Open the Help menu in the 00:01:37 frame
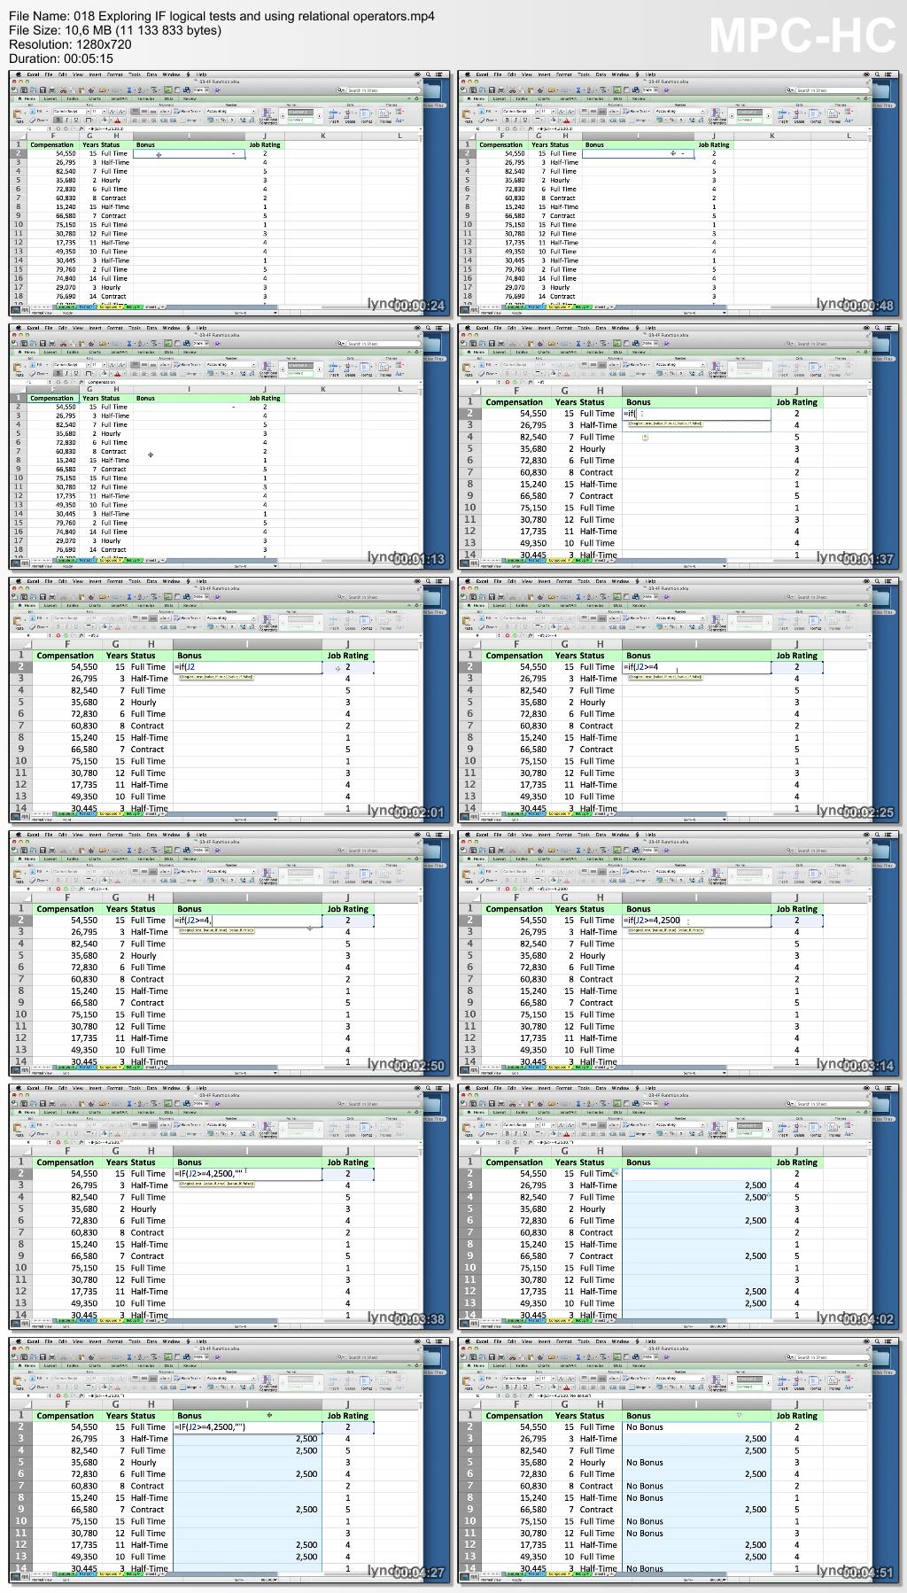This screenshot has width=907, height=1593. click(x=650, y=328)
